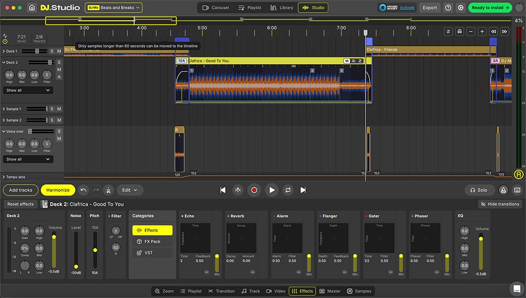Click the redo arrow button
This screenshot has height=298, width=526.
(x=96, y=190)
